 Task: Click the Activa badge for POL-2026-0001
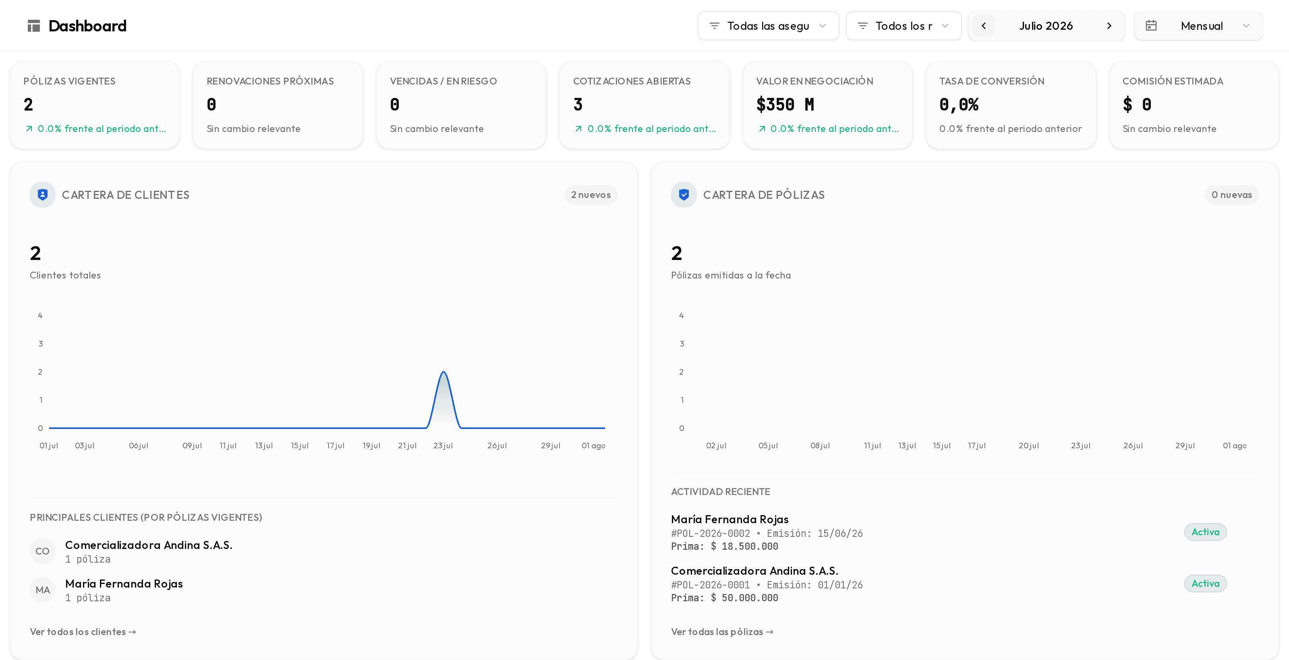point(1205,584)
